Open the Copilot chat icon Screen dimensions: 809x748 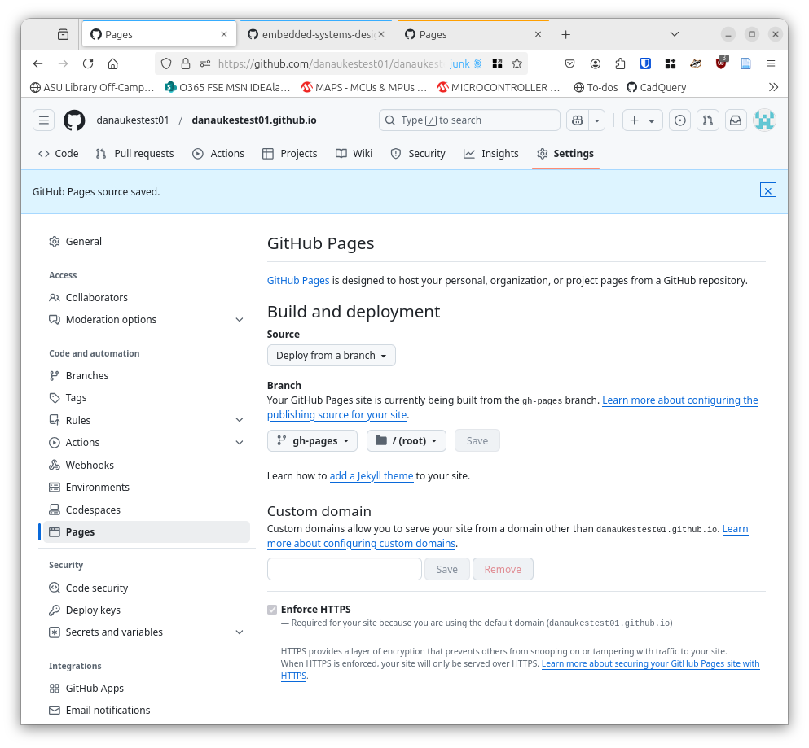coord(578,120)
